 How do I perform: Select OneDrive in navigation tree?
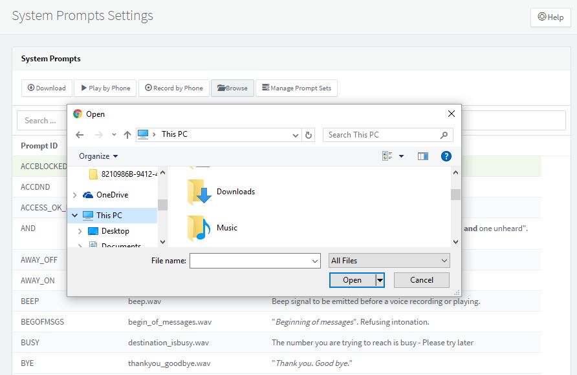click(105, 195)
